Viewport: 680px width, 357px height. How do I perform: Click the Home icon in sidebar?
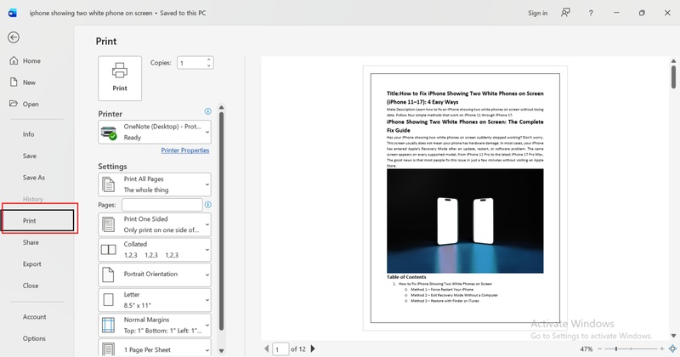14,60
